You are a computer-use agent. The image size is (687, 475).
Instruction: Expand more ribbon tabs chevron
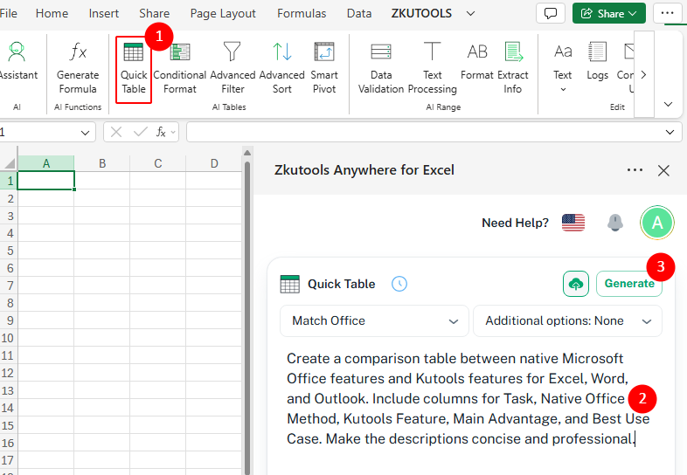(470, 14)
